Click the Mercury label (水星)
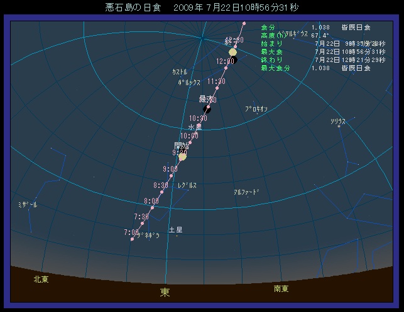Image resolution: width=404 pixels, height=312 pixels. click(195, 127)
